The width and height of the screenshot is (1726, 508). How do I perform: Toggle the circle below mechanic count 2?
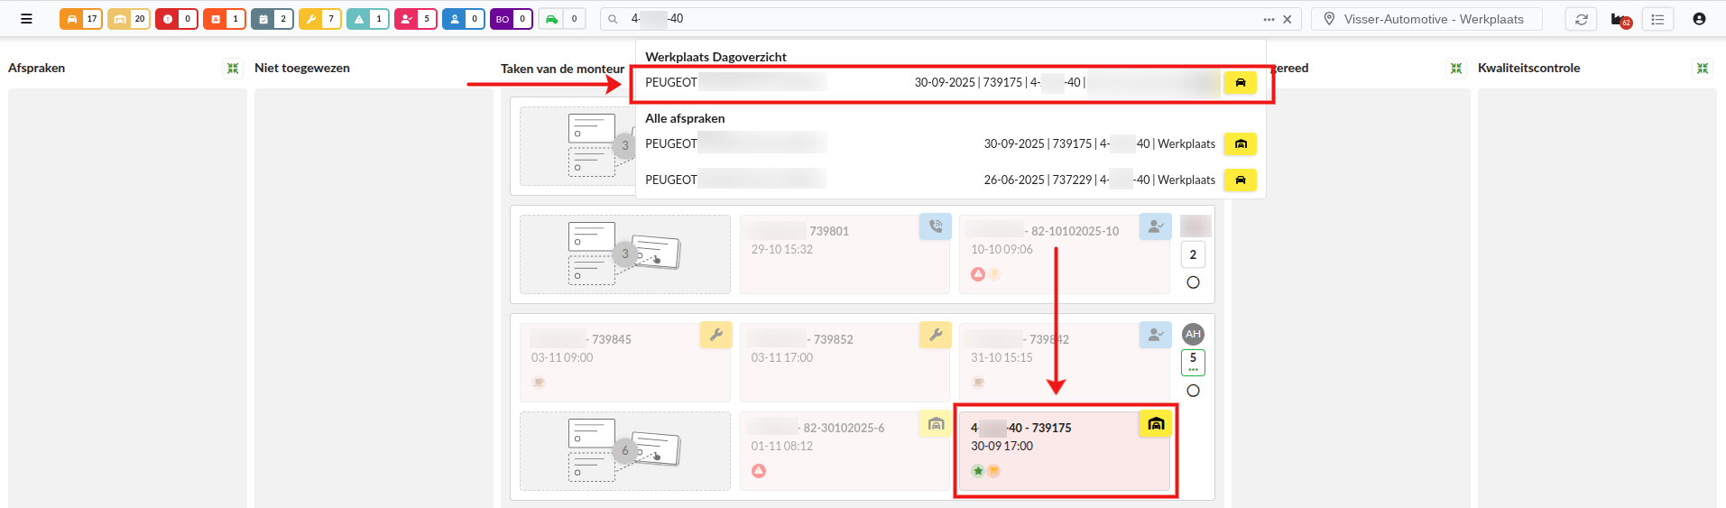click(x=1193, y=282)
